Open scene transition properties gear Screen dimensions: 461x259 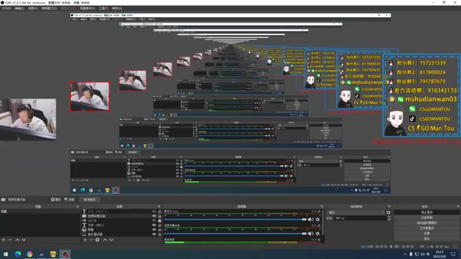(x=388, y=212)
